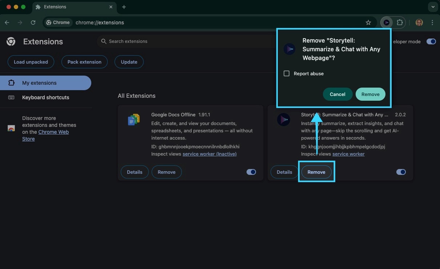Open Details for Storytell extension

[284, 172]
